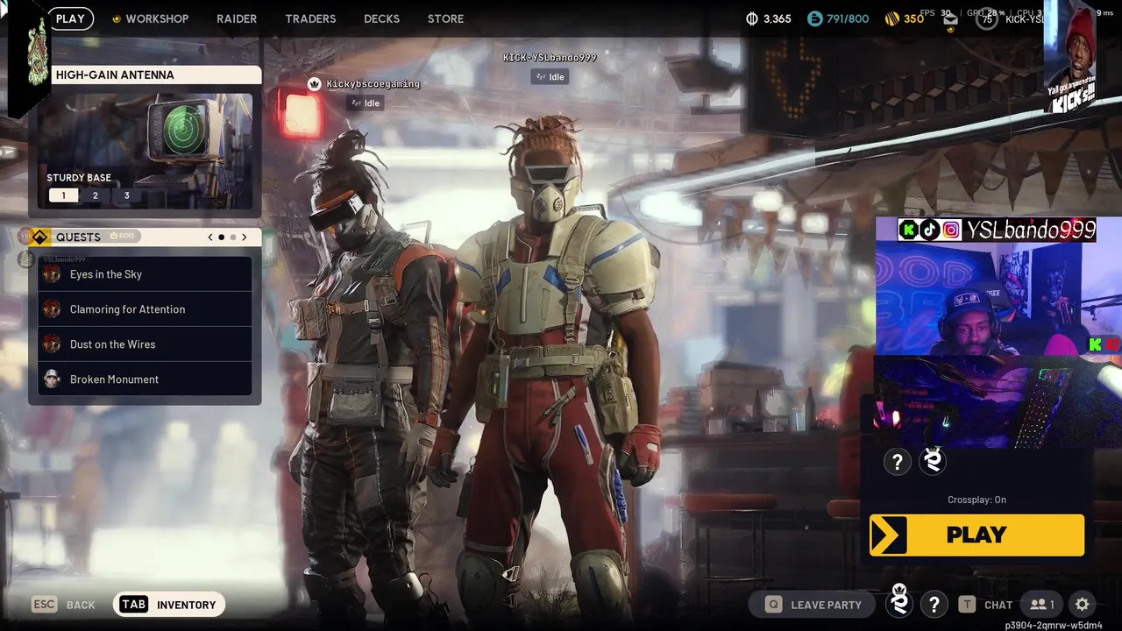1122x631 pixels.
Task: Open the CHAT button
Action: click(x=986, y=605)
